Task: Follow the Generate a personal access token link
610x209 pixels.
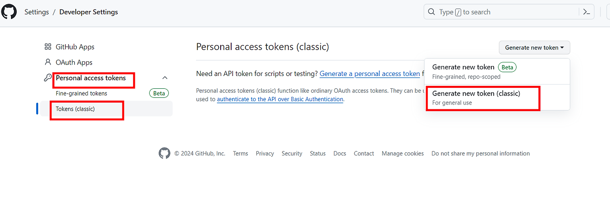Action: (370, 74)
